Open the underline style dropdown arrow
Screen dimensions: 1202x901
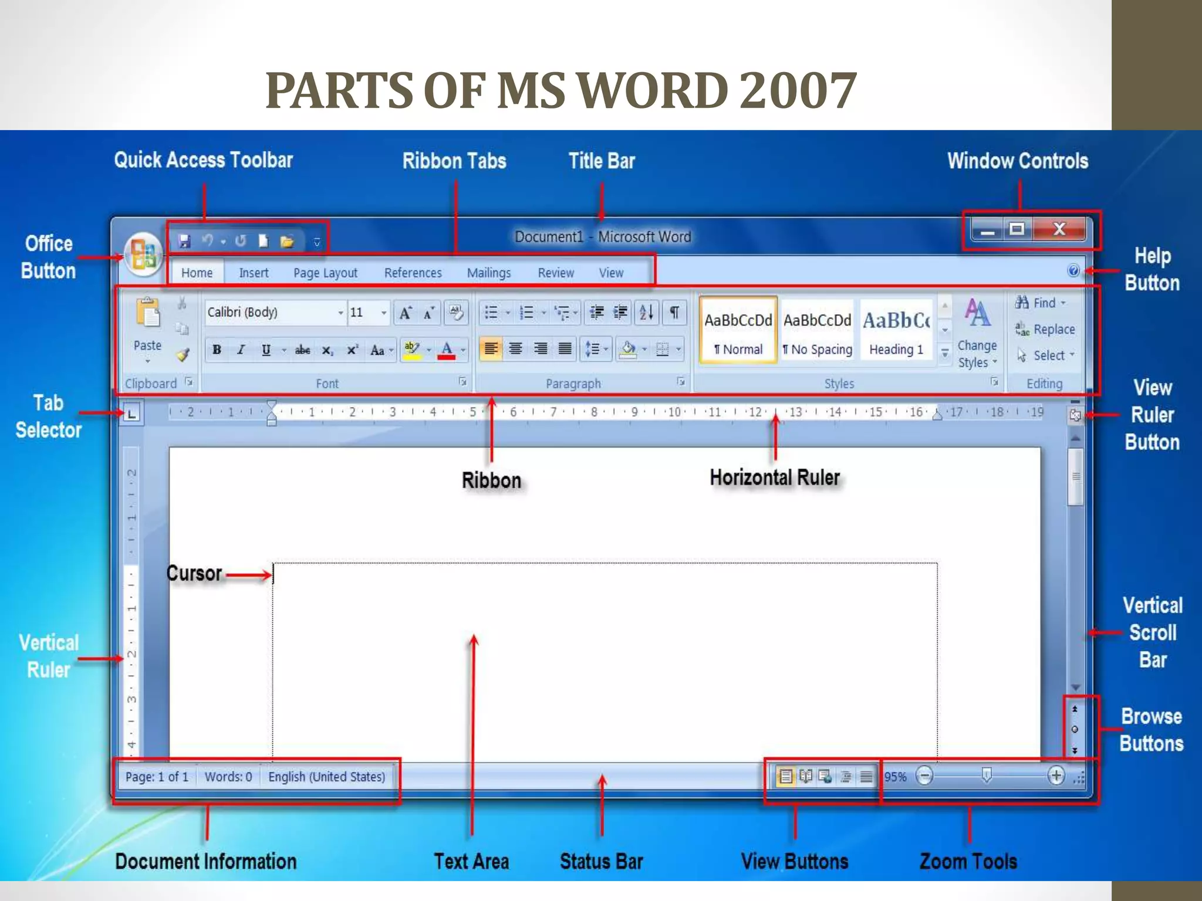pos(283,350)
